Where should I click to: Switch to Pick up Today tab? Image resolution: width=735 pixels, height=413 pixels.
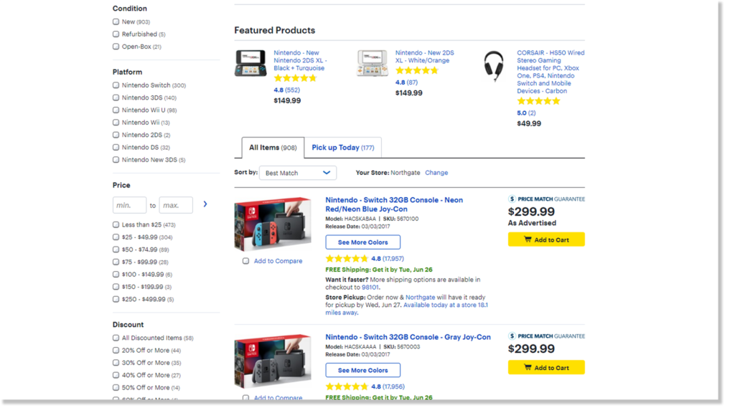pos(342,148)
